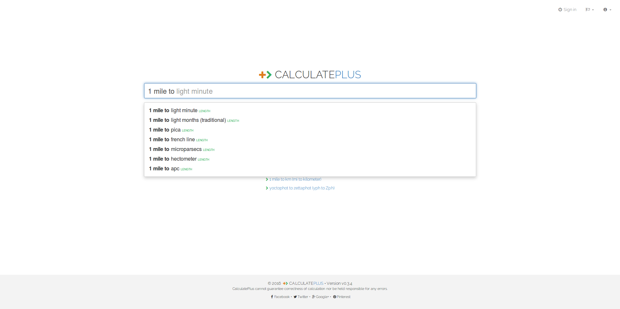The width and height of the screenshot is (620, 309).
Task: Select suggestion light months (traditional)
Action: (x=310, y=120)
